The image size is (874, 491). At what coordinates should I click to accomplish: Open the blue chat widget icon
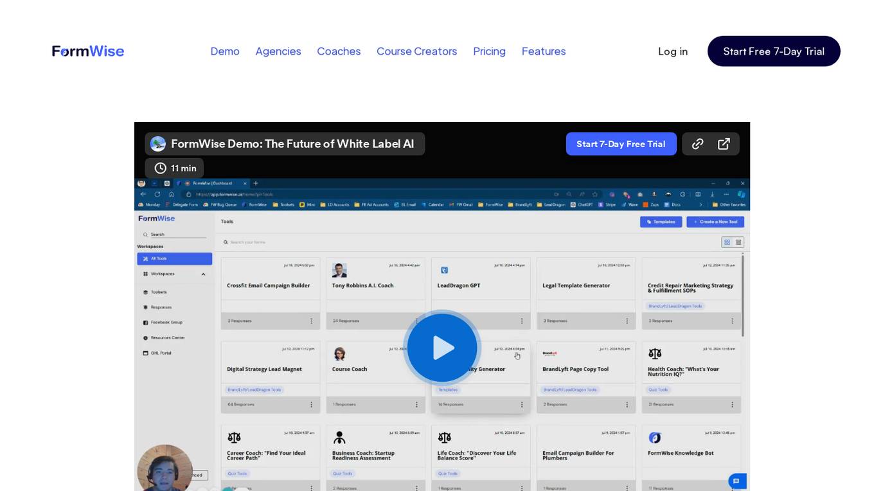[x=736, y=481]
